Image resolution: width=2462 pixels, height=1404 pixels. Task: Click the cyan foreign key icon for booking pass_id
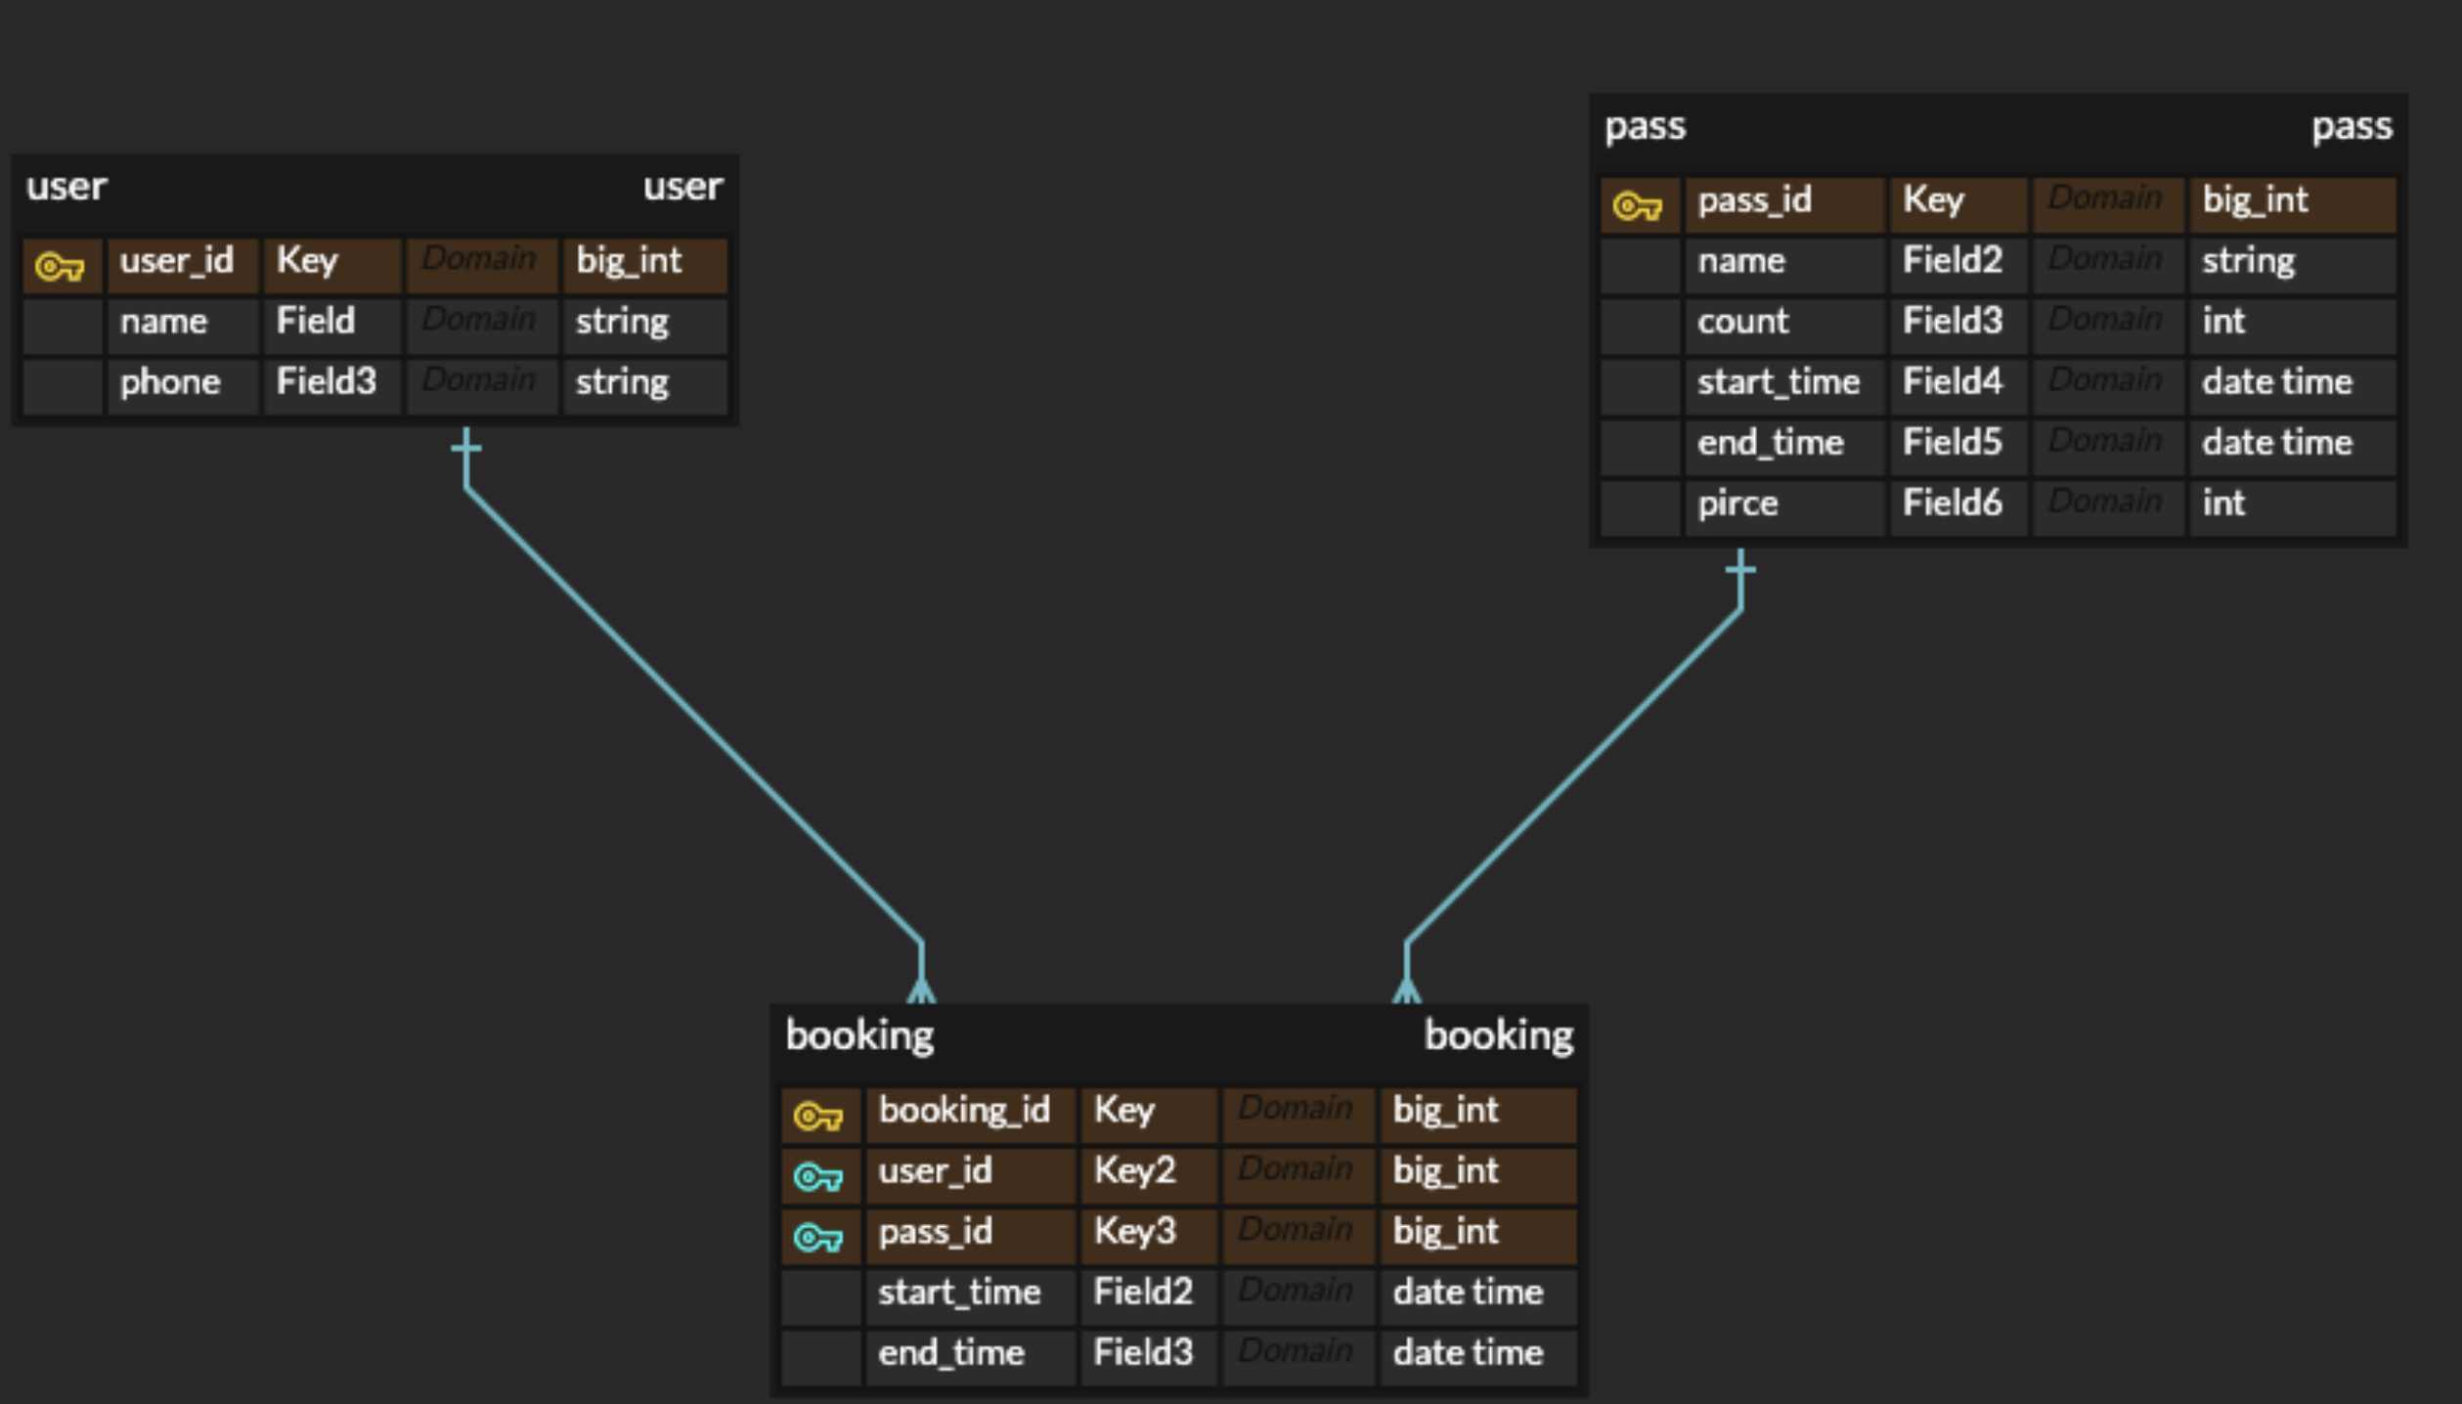click(818, 1237)
